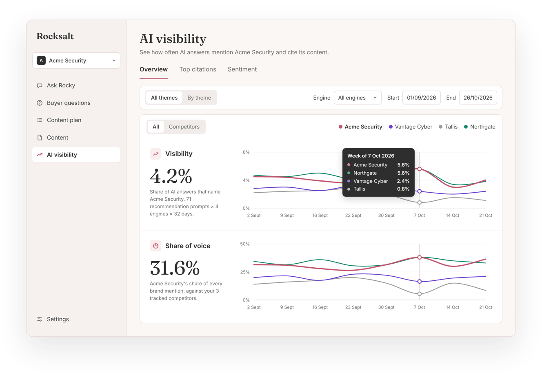Click the Vantage Cyber point on Visibility chart
Viewport: 542px width, 382px height.
420,191
